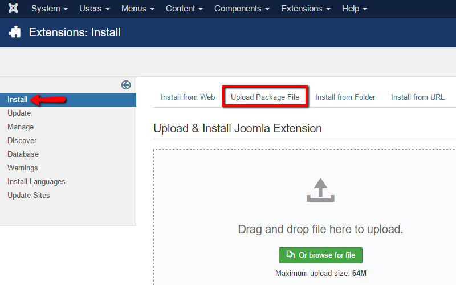Open the Menus dropdown
The width and height of the screenshot is (456, 285).
(x=137, y=9)
